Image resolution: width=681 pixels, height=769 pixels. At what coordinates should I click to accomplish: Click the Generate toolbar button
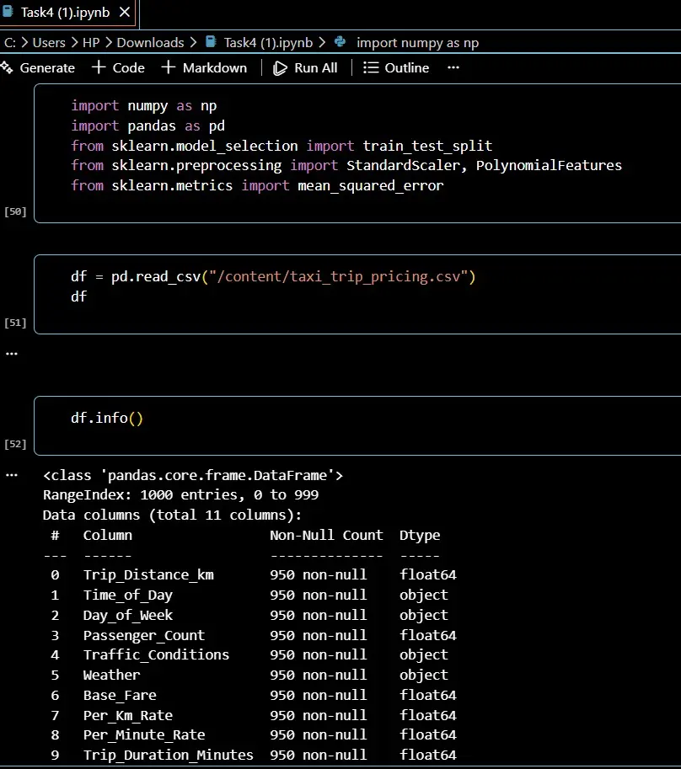[38, 67]
